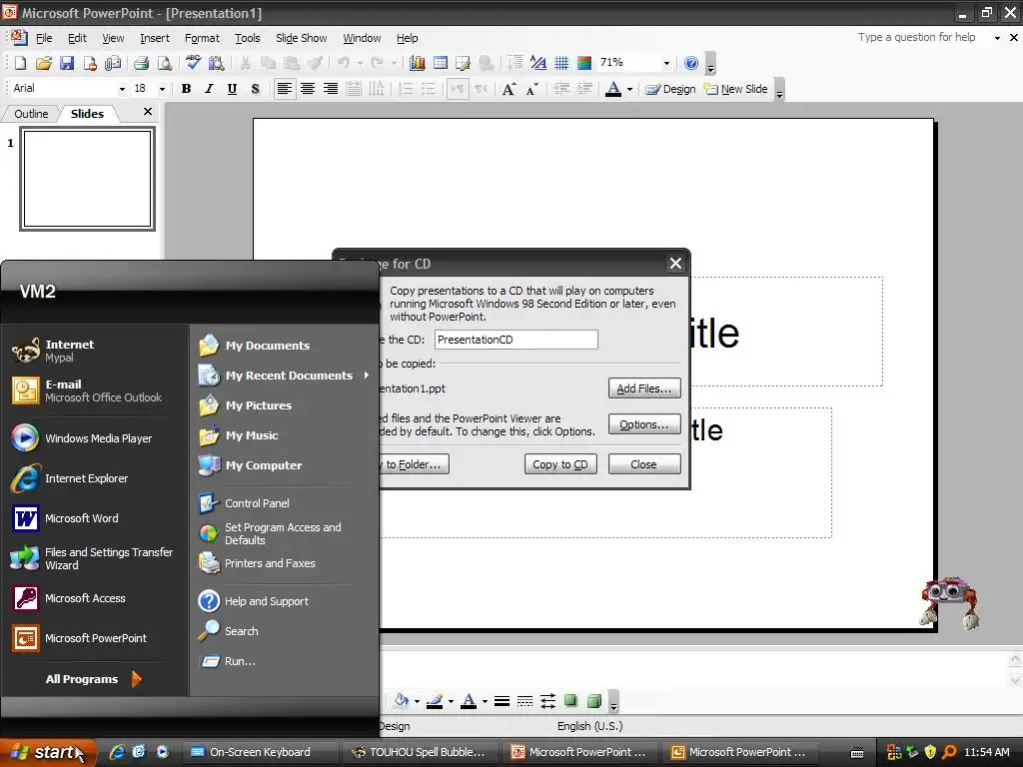The width and height of the screenshot is (1023, 767).
Task: Expand the font color dropdown arrow in formatting toolbar
Action: click(629, 89)
